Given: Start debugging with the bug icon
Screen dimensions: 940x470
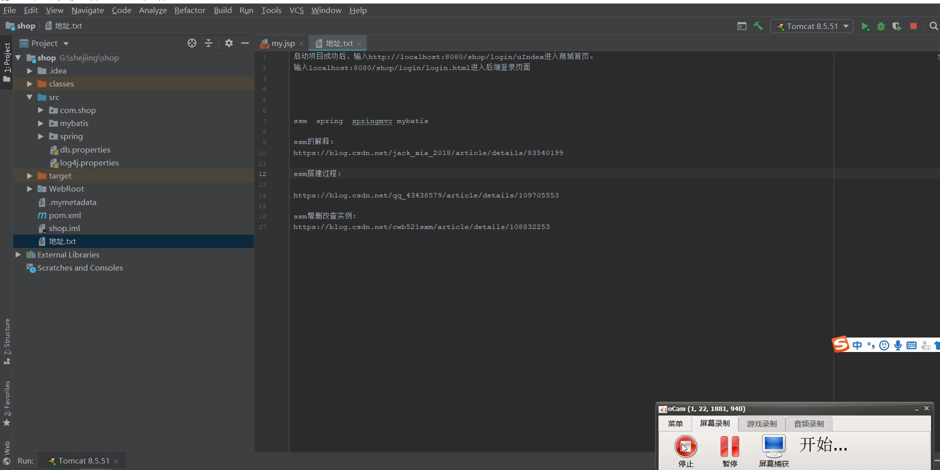Looking at the screenshot, I should (881, 26).
